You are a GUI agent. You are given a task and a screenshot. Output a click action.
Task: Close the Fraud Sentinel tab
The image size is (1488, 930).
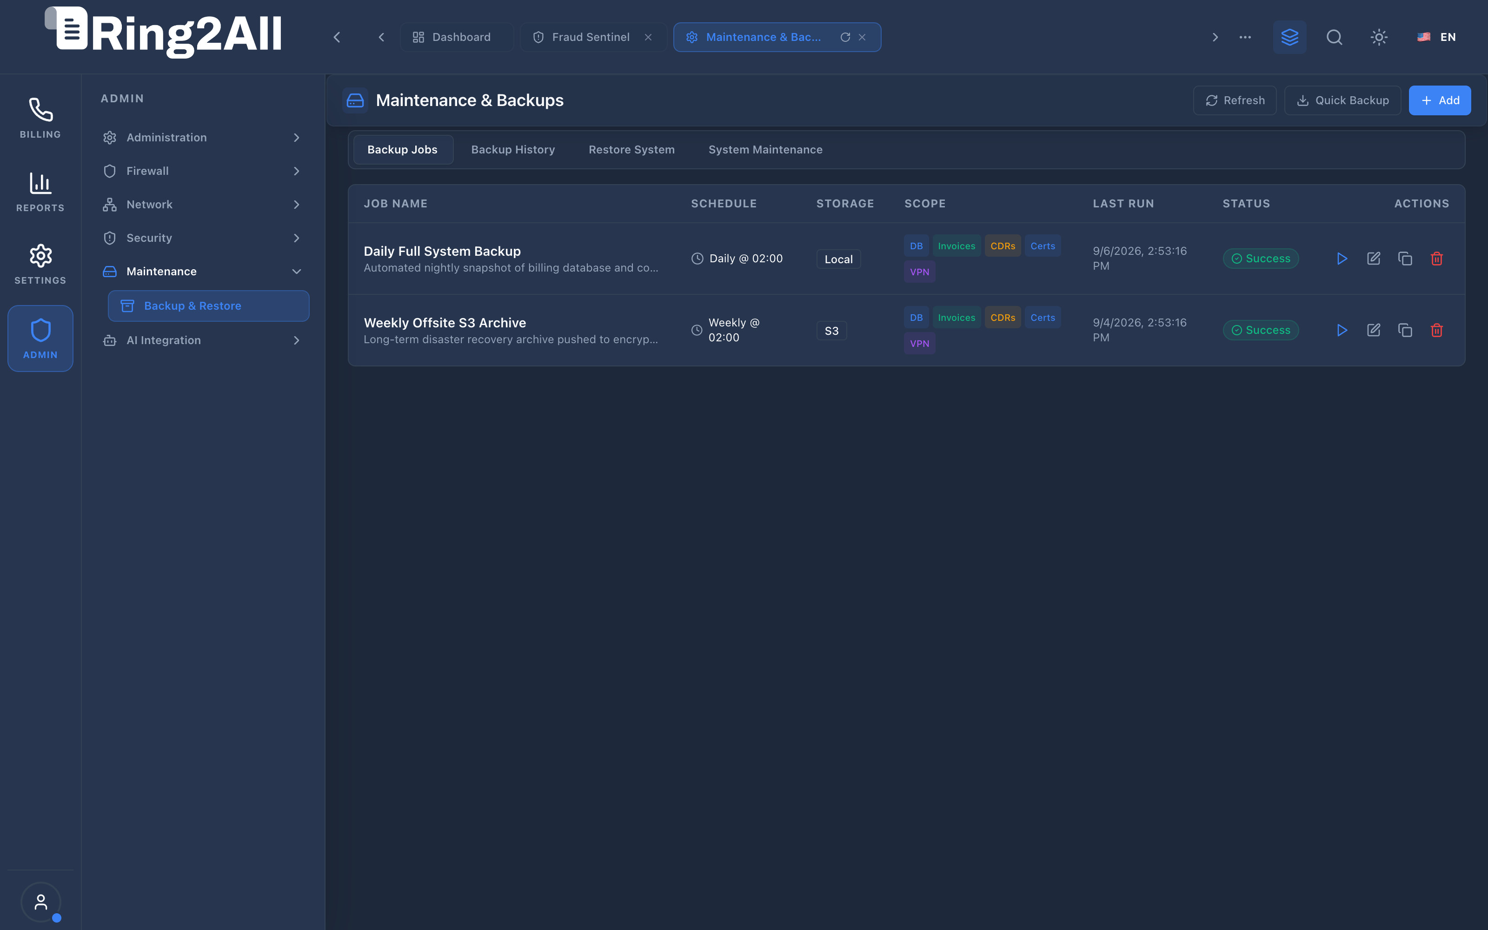pos(648,37)
